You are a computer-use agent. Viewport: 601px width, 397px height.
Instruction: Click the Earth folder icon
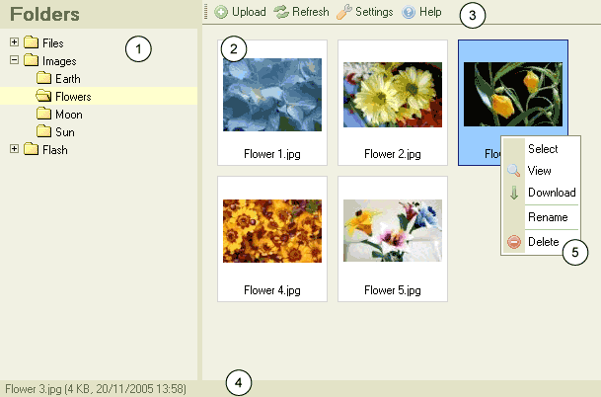(43, 78)
